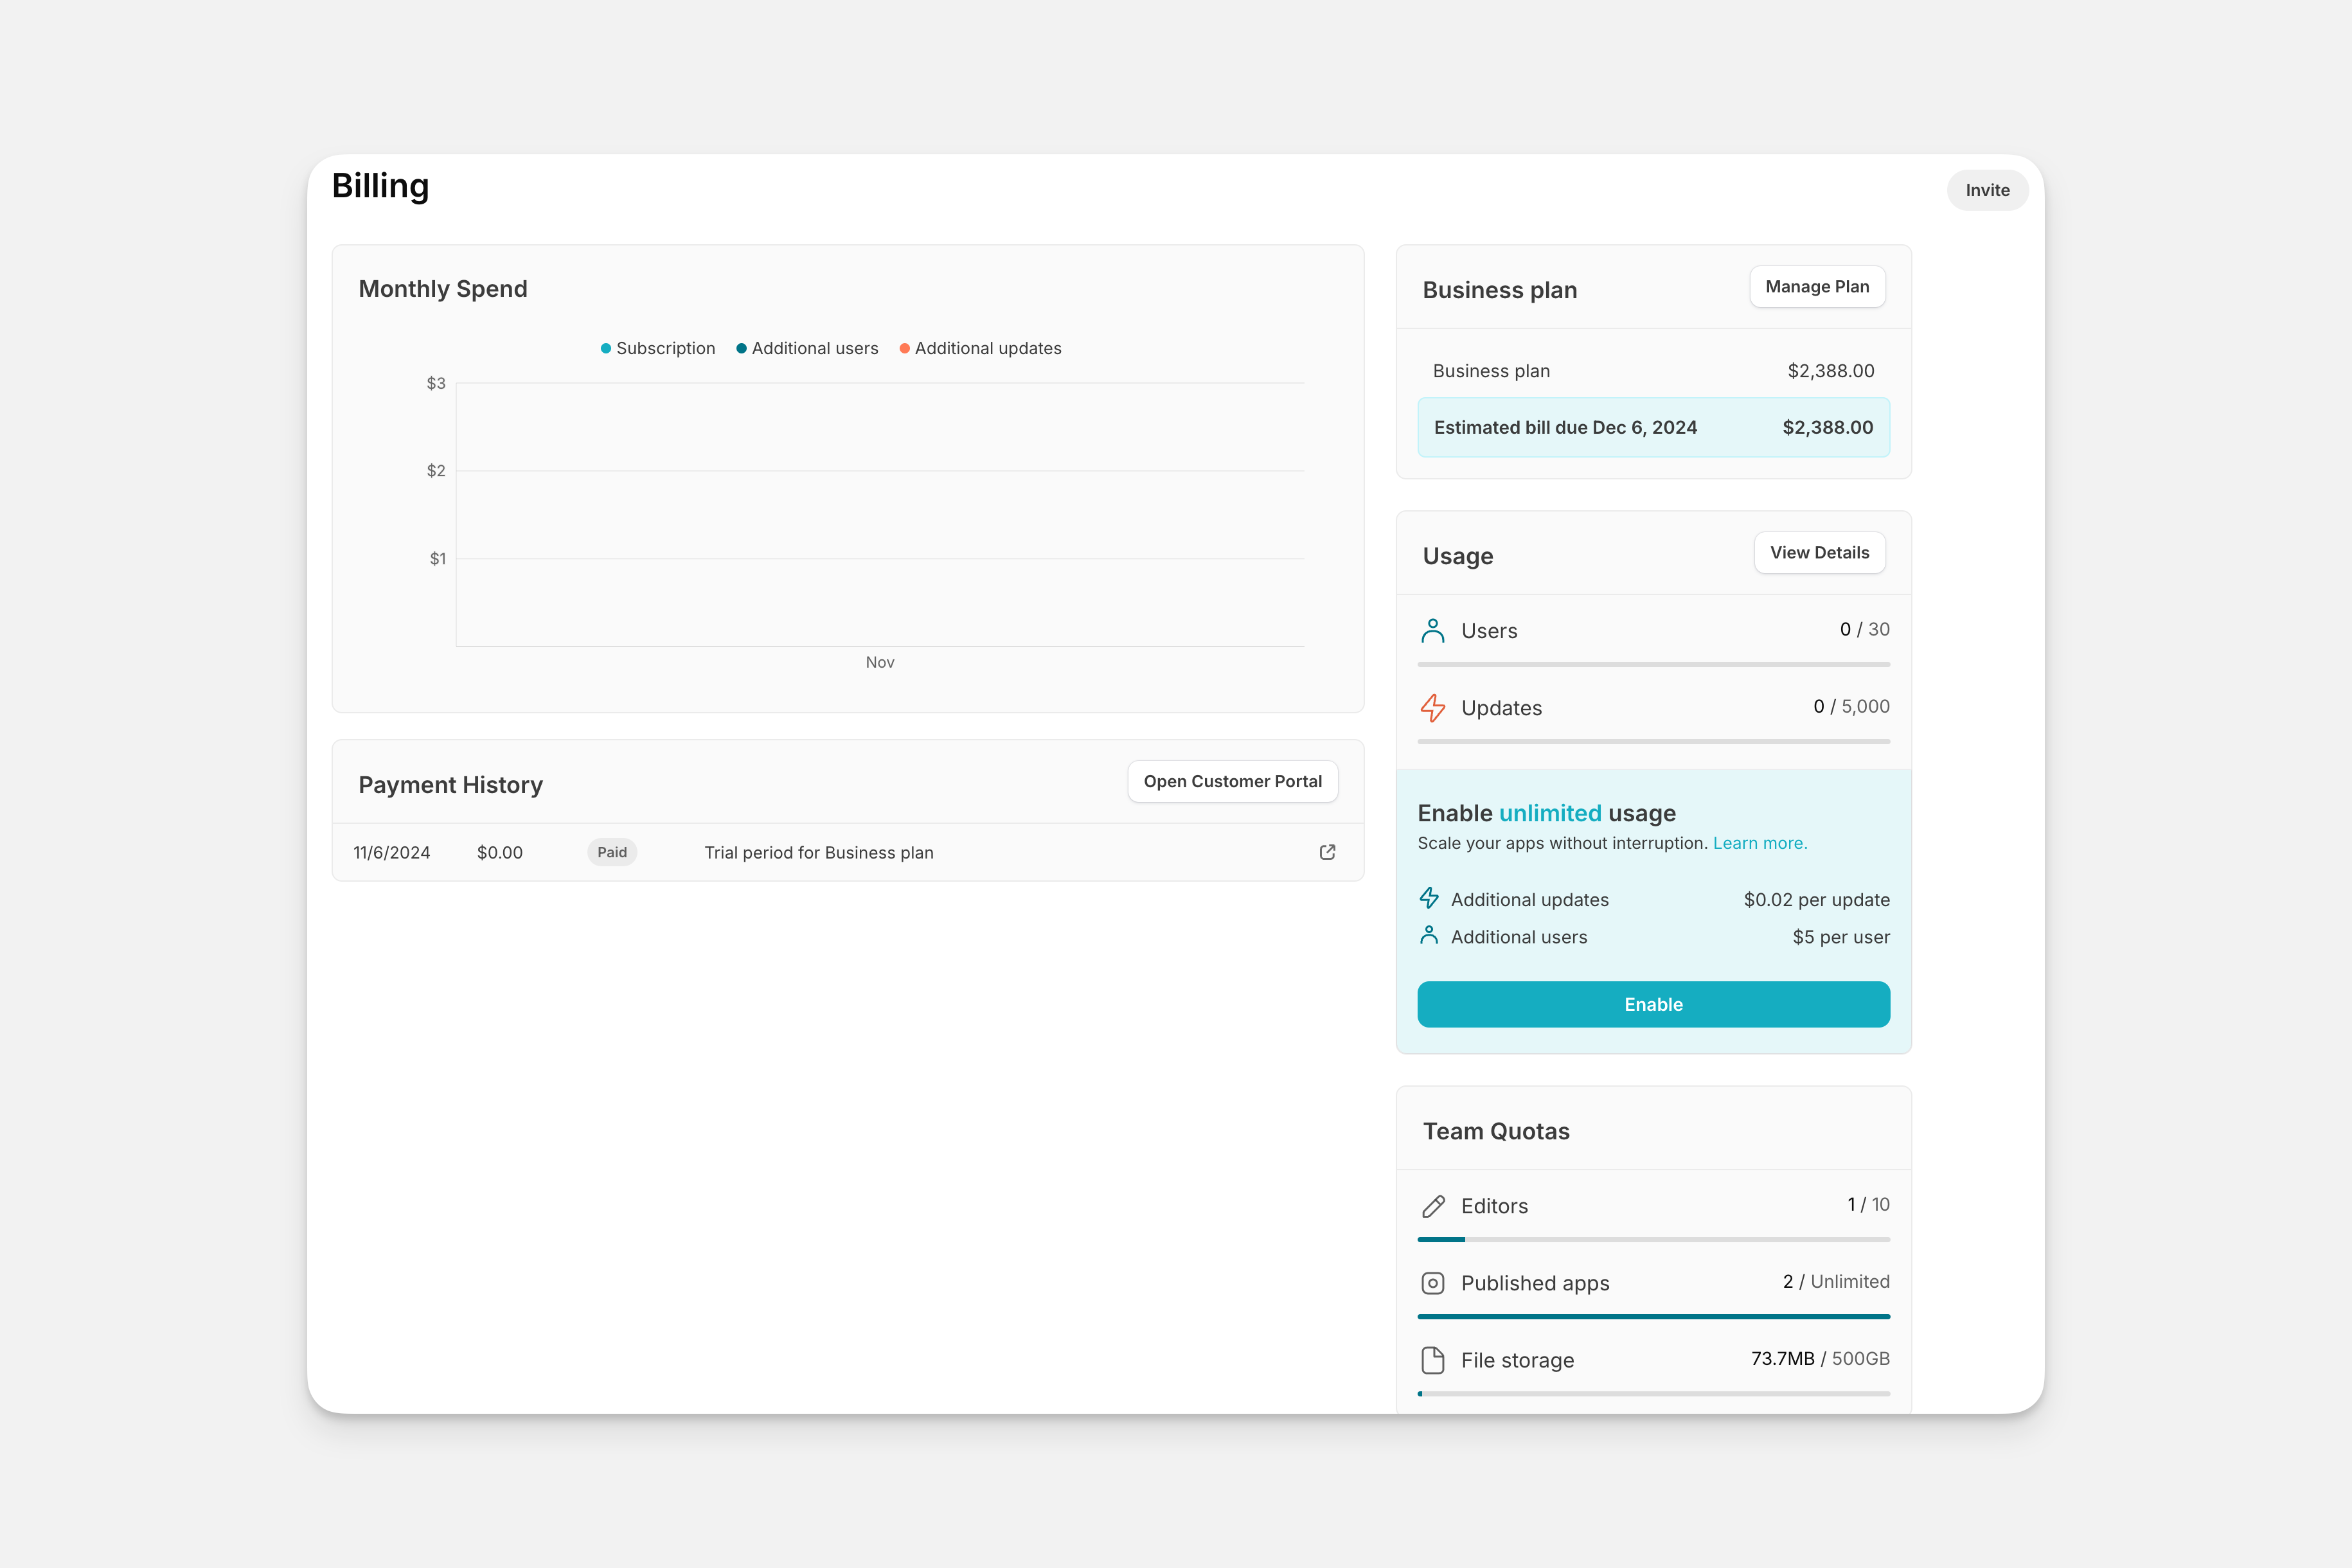
Task: Click the $0.00 payment amount
Action: [x=500, y=852]
